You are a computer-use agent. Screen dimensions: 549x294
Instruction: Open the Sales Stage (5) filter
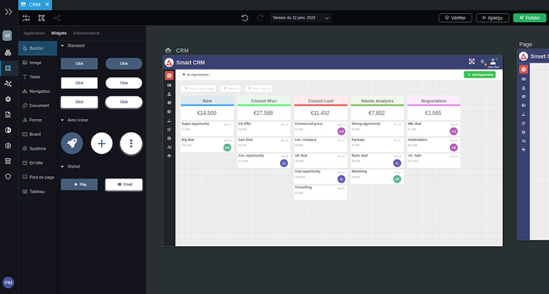[259, 89]
